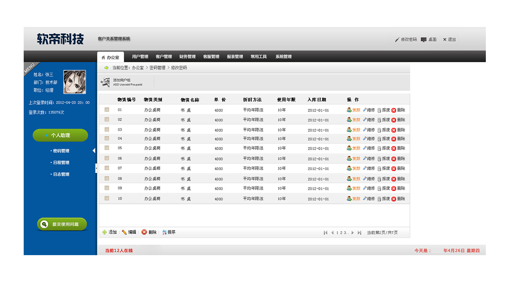Image resolution: width=510 pixels, height=282 pixels.
Task: Click the 报废 trash icon in row 10
Action: pyautogui.click(x=379, y=199)
